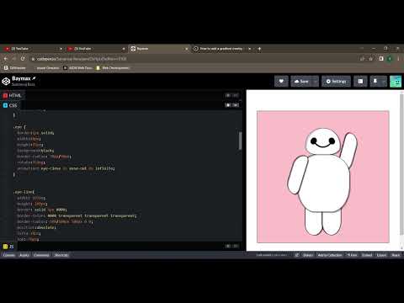Click the Delete button in the footer
404x303 pixels.
coord(308,255)
